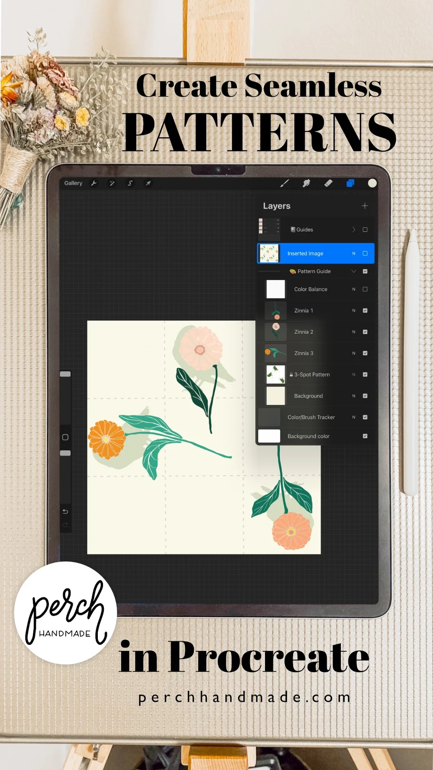Expand the Guides group chevron
This screenshot has height=770, width=433.
click(354, 230)
